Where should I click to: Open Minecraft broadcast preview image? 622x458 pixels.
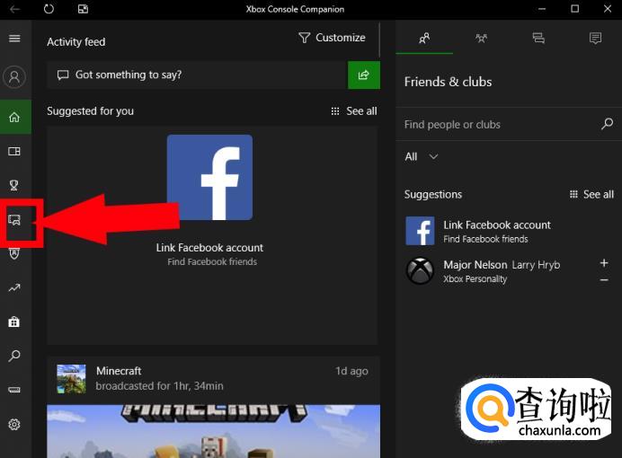pyautogui.click(x=213, y=431)
